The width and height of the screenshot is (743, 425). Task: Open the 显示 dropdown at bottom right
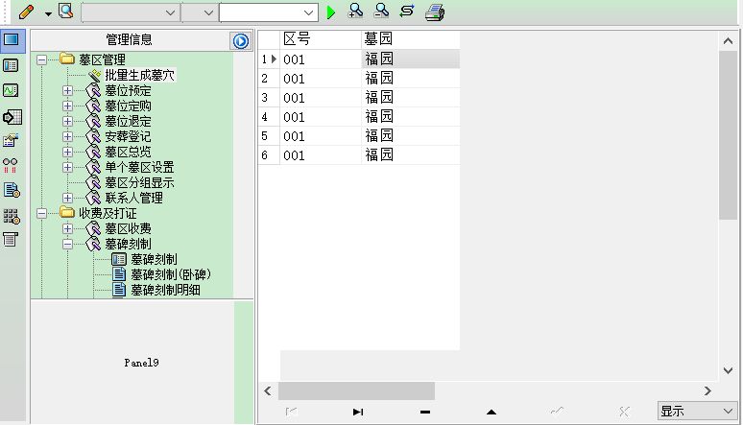click(x=697, y=411)
